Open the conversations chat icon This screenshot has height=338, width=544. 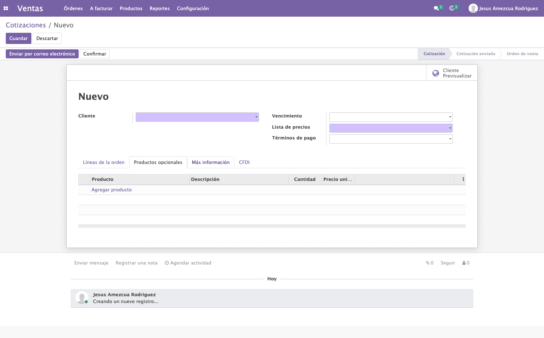(x=436, y=8)
